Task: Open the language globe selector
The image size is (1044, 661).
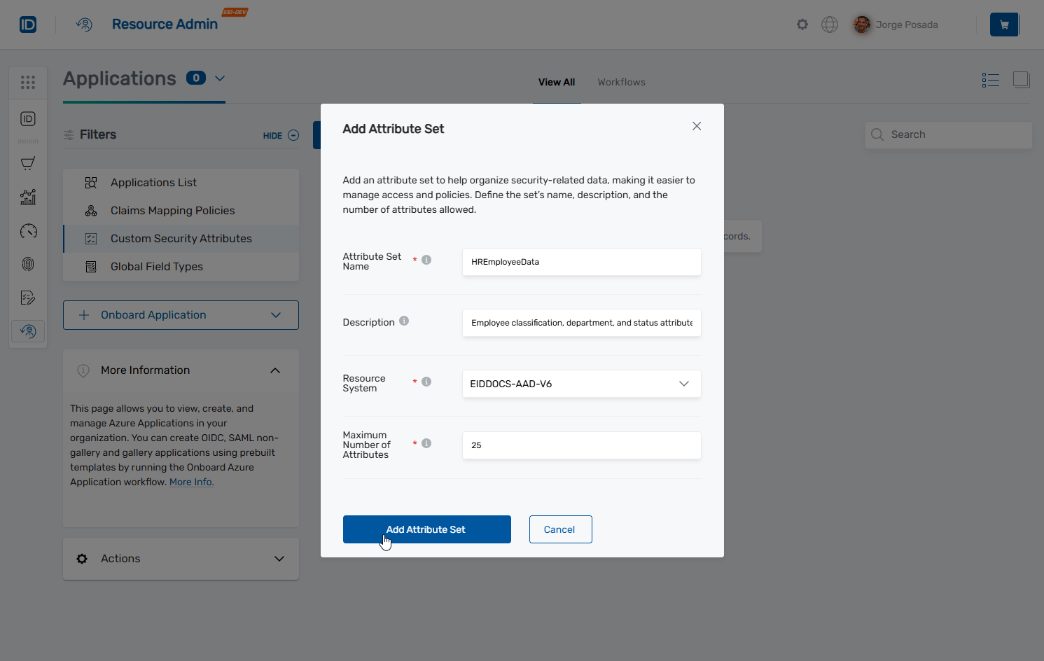Action: tap(830, 24)
